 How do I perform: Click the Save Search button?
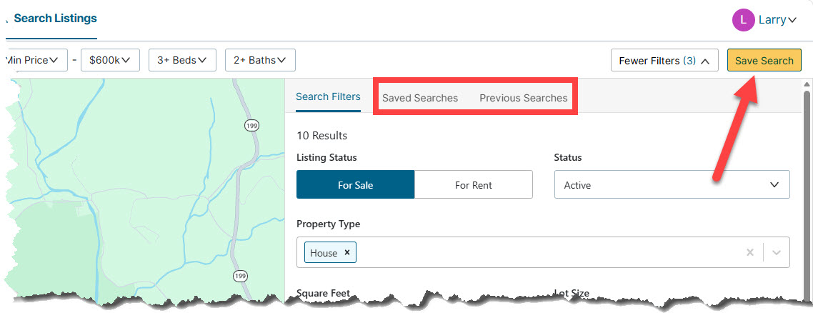(x=764, y=61)
